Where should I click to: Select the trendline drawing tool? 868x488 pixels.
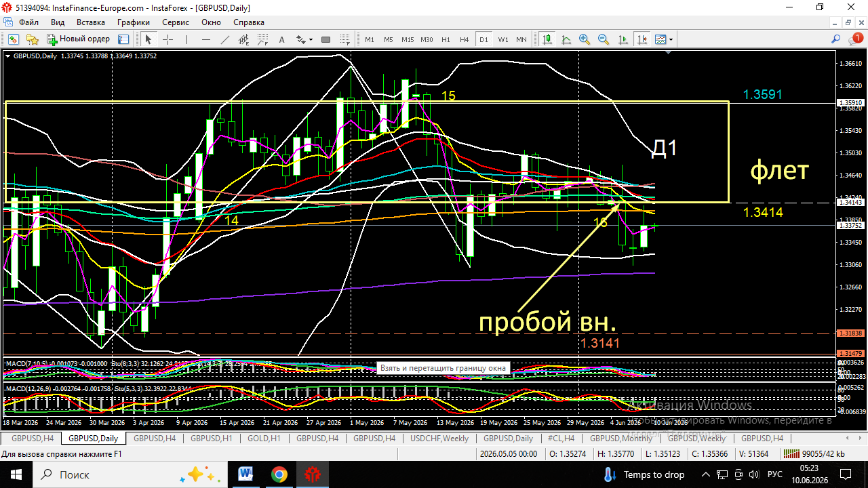coord(225,39)
